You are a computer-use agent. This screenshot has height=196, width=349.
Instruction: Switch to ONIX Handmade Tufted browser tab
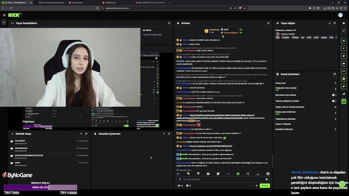coord(51,3)
